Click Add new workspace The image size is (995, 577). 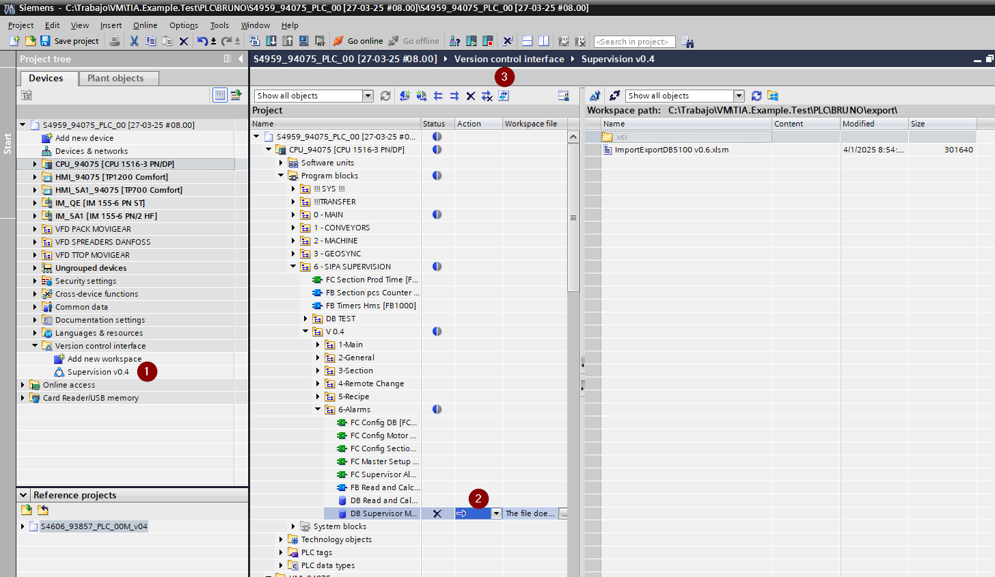[105, 359]
